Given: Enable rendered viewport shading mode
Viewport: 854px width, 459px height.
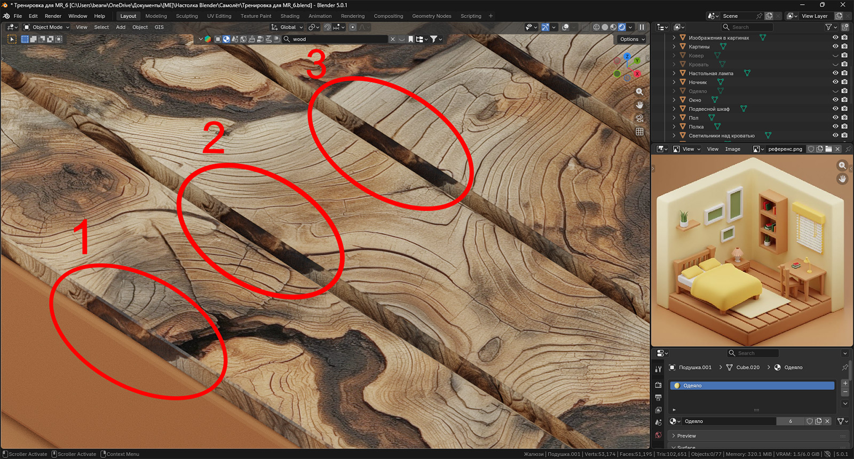Looking at the screenshot, I should [x=622, y=27].
